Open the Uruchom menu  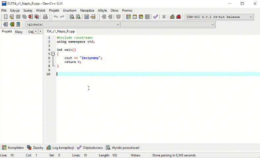tap(70, 10)
